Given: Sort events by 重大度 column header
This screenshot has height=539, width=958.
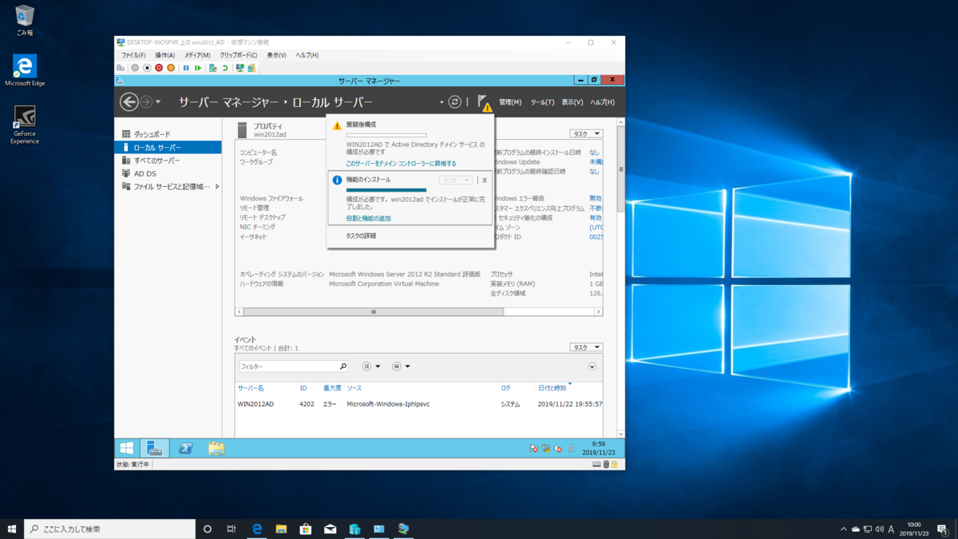Looking at the screenshot, I should point(332,388).
